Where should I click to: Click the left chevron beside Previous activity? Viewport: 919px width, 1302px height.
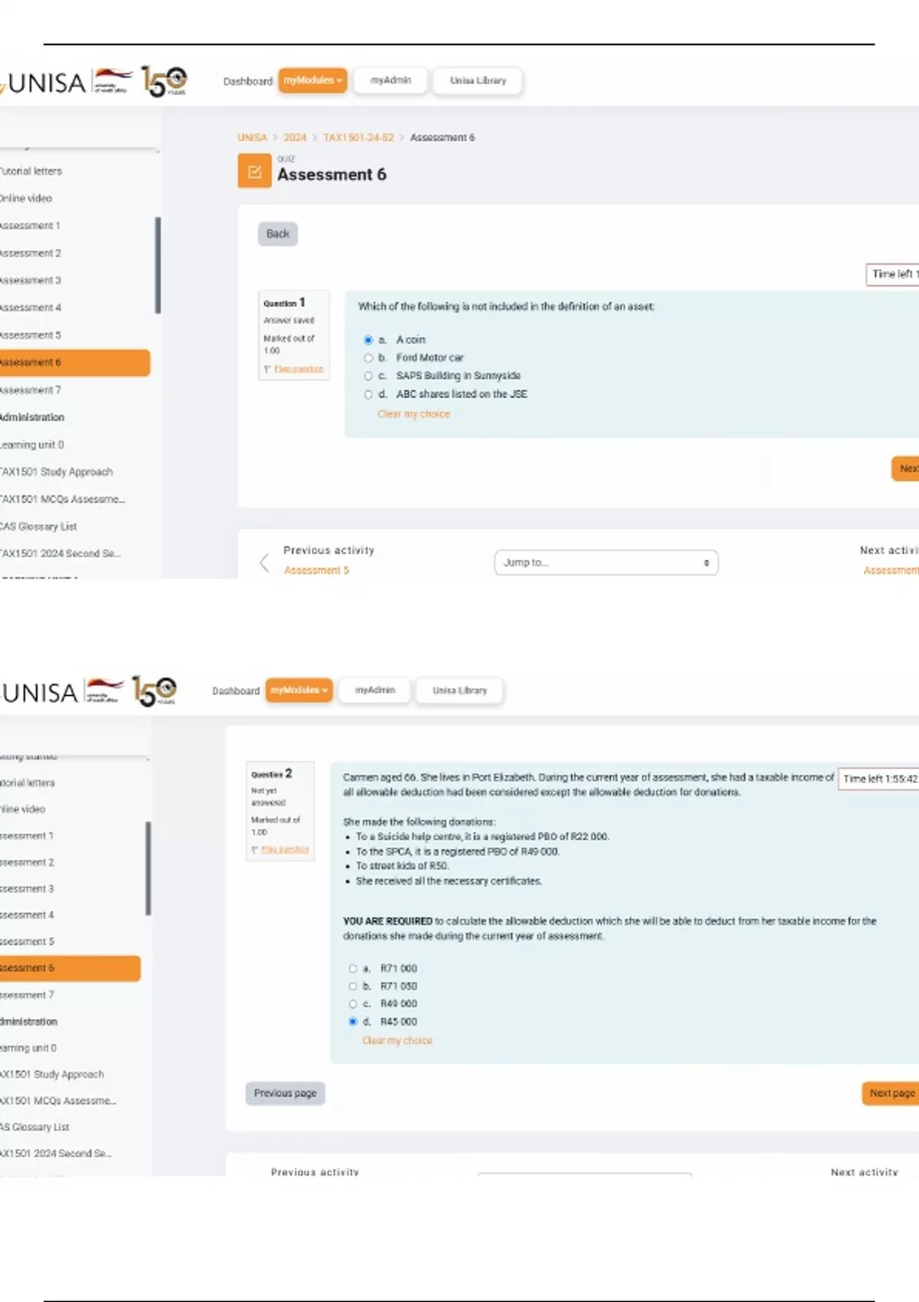click(264, 563)
